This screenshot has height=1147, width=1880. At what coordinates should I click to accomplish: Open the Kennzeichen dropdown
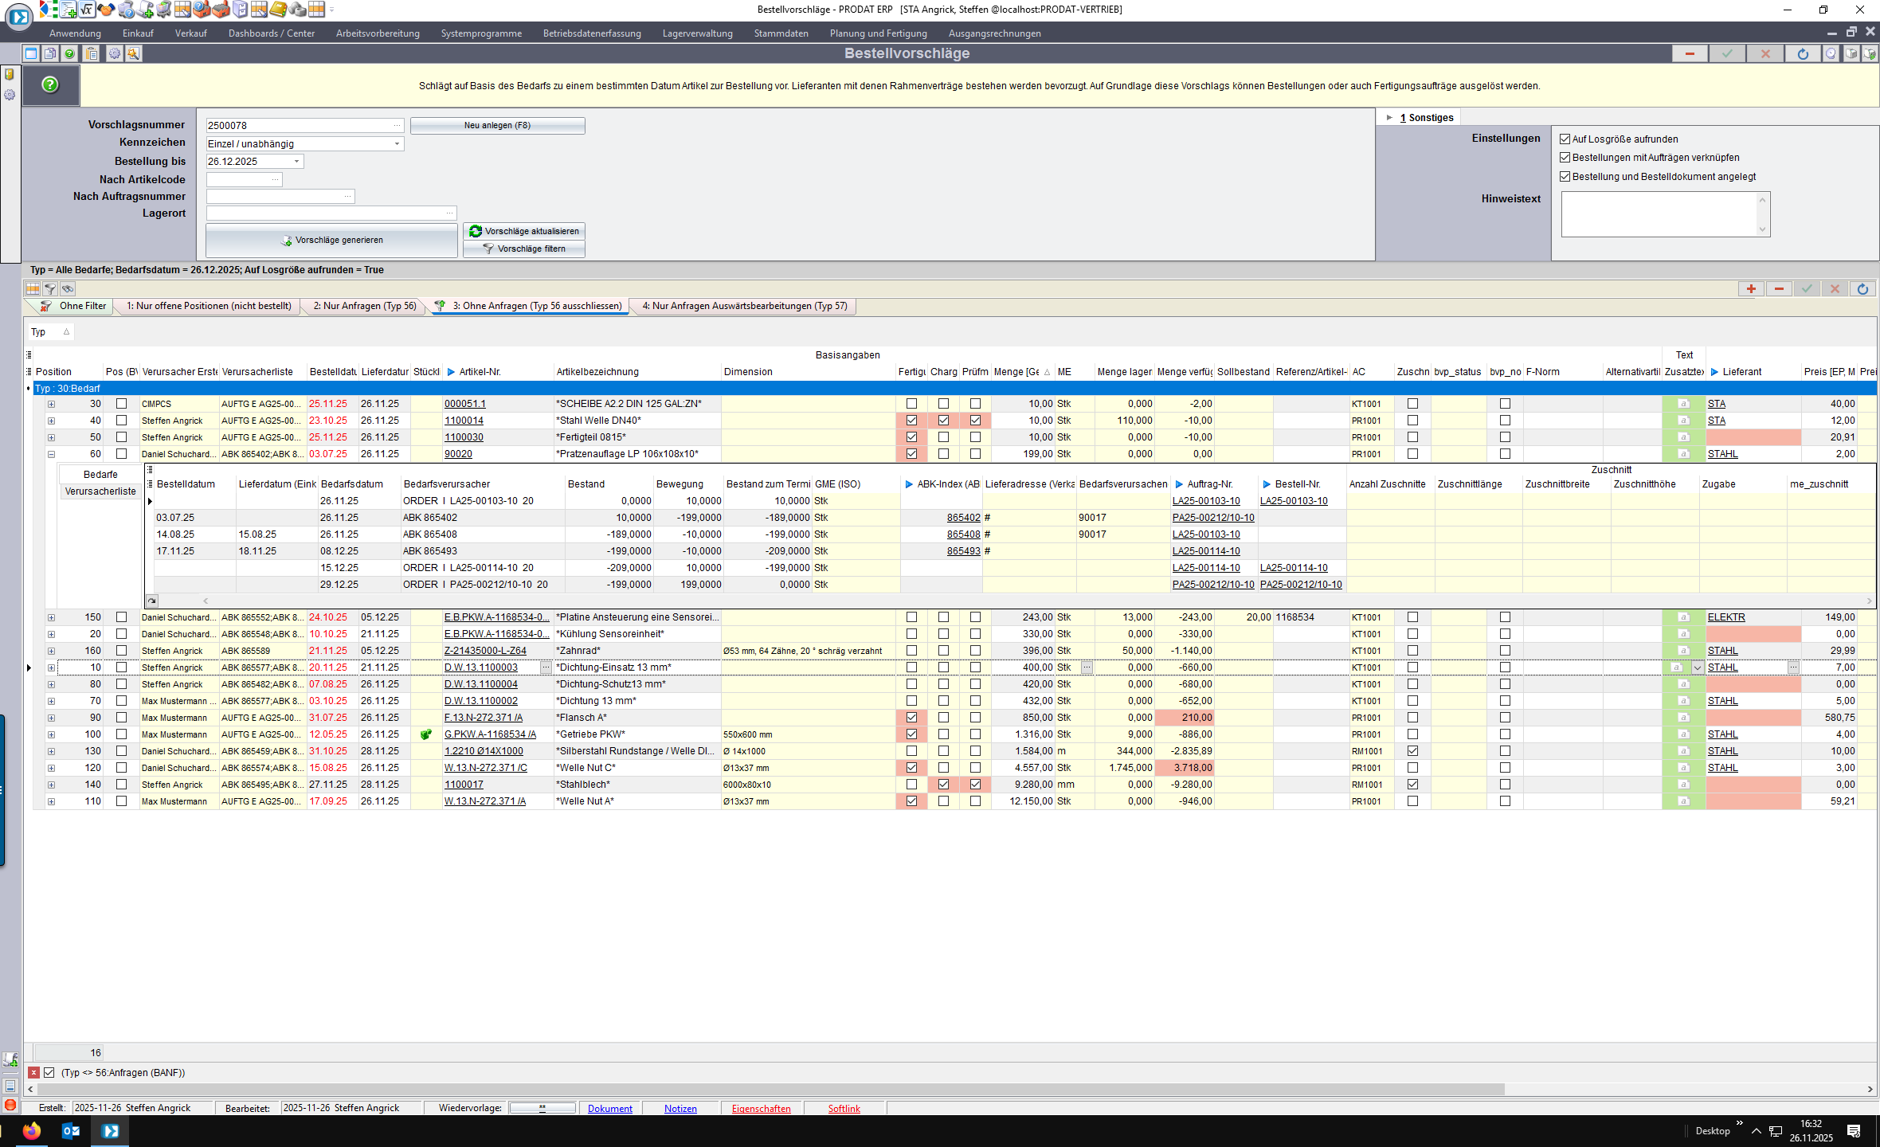pos(397,144)
